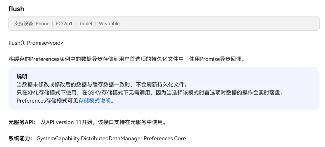Open the 存储模式说明 link

coord(94,100)
